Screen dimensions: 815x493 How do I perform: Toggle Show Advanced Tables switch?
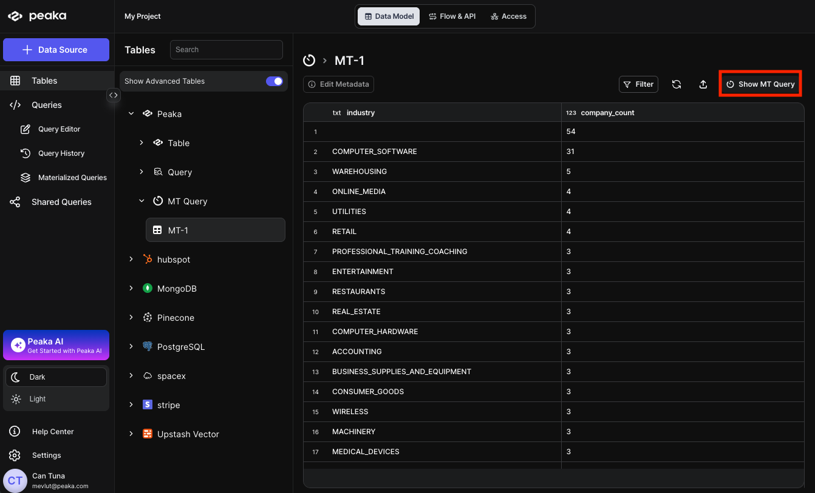coord(274,81)
